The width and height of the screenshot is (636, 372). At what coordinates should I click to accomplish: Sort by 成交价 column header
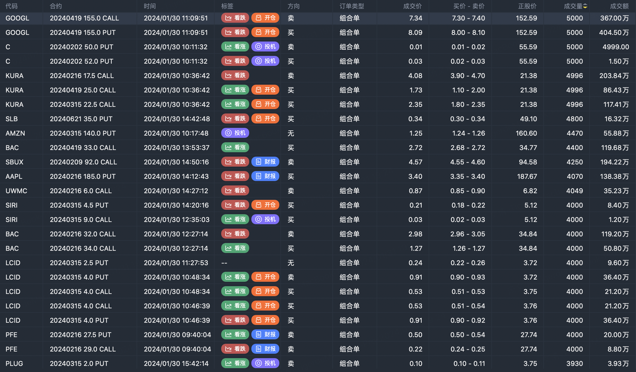pyautogui.click(x=412, y=6)
